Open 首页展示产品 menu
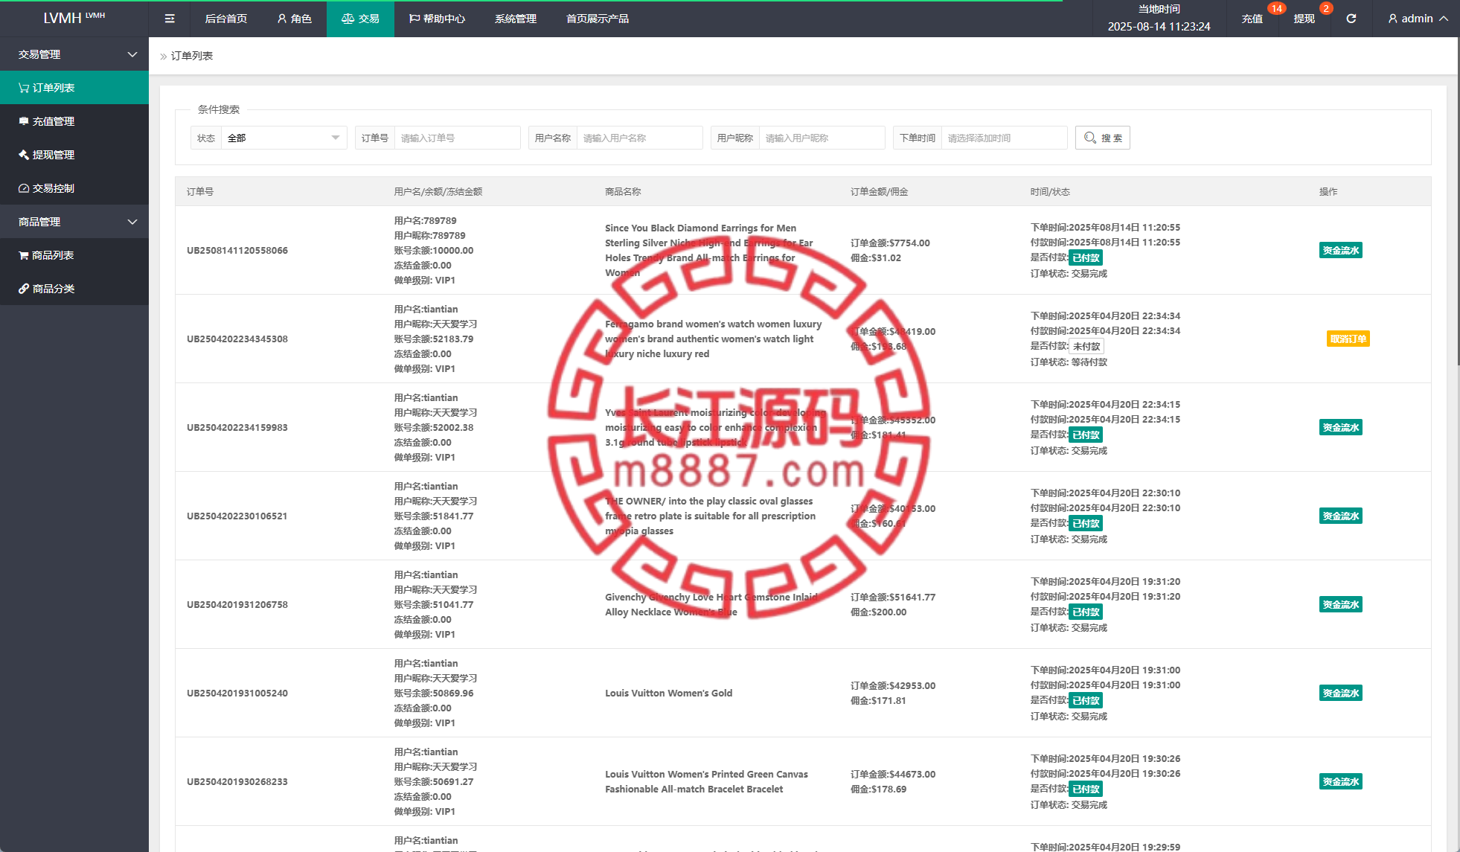1460x852 pixels. pyautogui.click(x=598, y=19)
